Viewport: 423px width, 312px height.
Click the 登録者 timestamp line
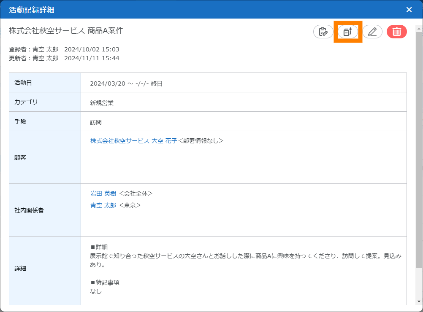pos(64,49)
